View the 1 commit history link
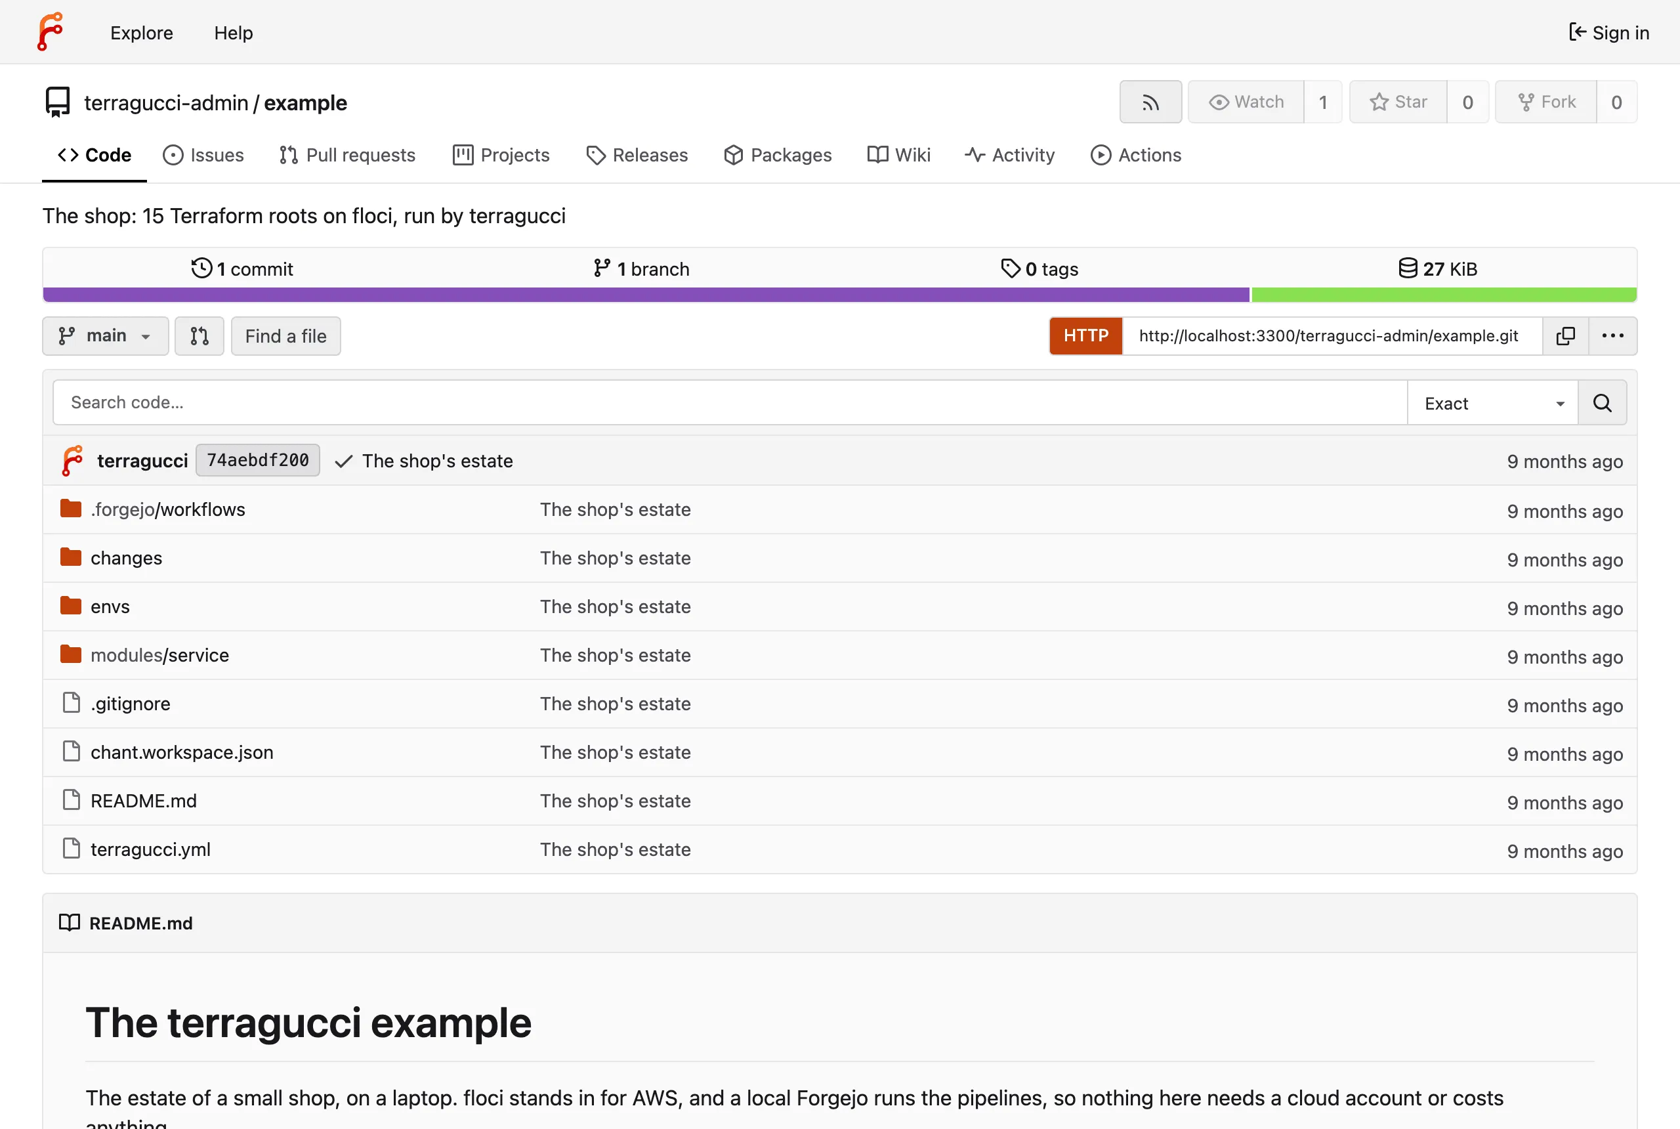The height and width of the screenshot is (1129, 1680). tap(242, 268)
